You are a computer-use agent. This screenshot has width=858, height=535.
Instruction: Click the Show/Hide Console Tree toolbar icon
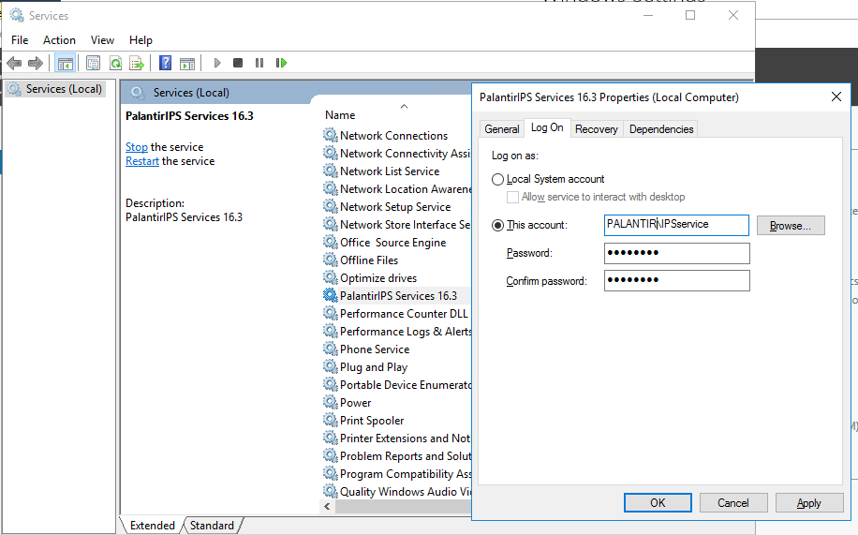[65, 63]
